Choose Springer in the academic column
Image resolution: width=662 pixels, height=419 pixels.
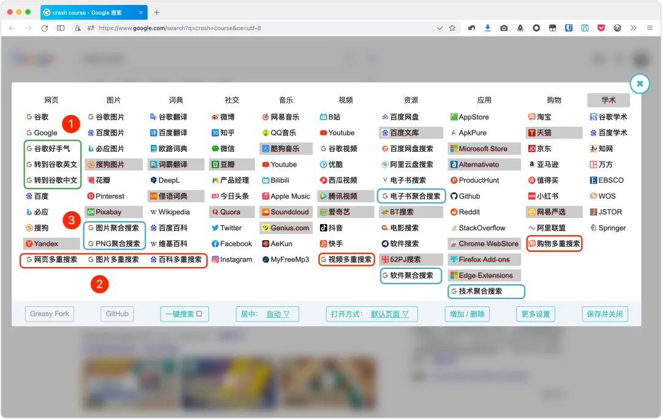(607, 228)
